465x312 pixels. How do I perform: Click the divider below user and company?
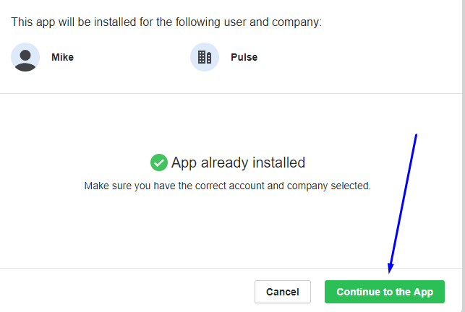click(231, 94)
